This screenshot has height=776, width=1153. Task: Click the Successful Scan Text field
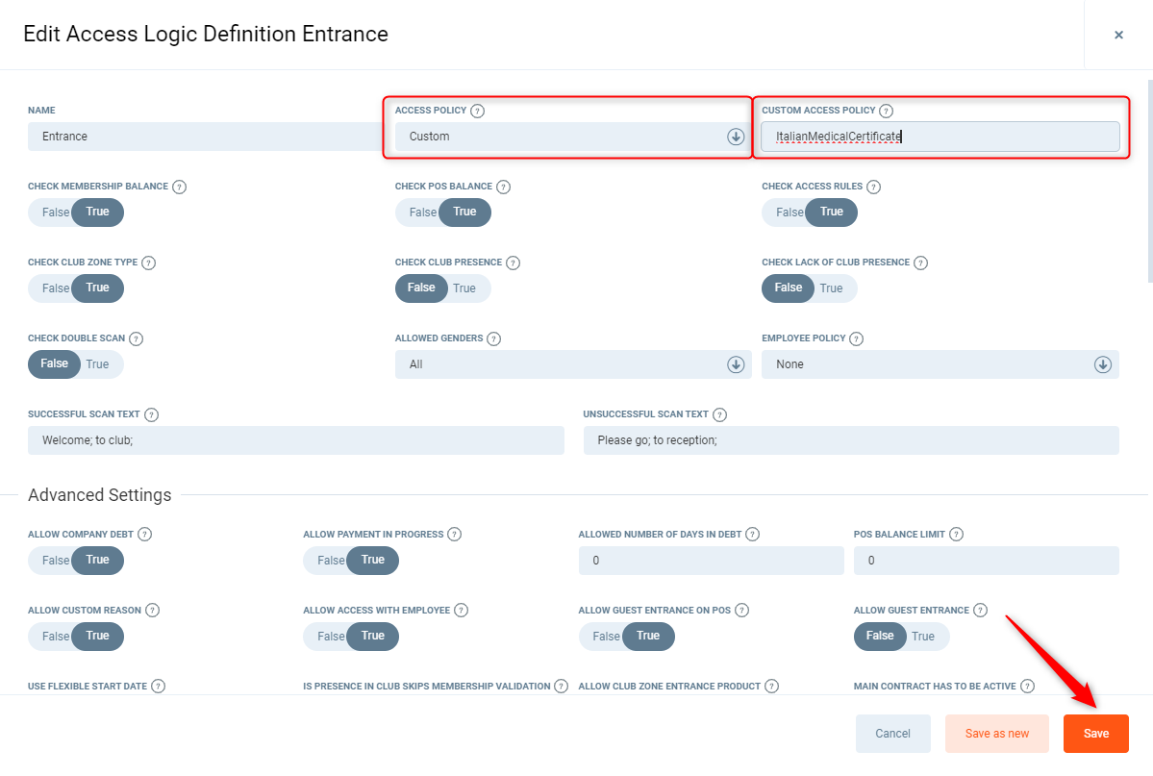[x=295, y=440]
